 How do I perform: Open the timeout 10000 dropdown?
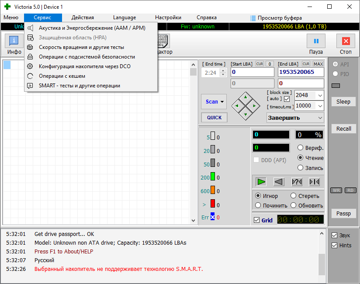(320, 106)
